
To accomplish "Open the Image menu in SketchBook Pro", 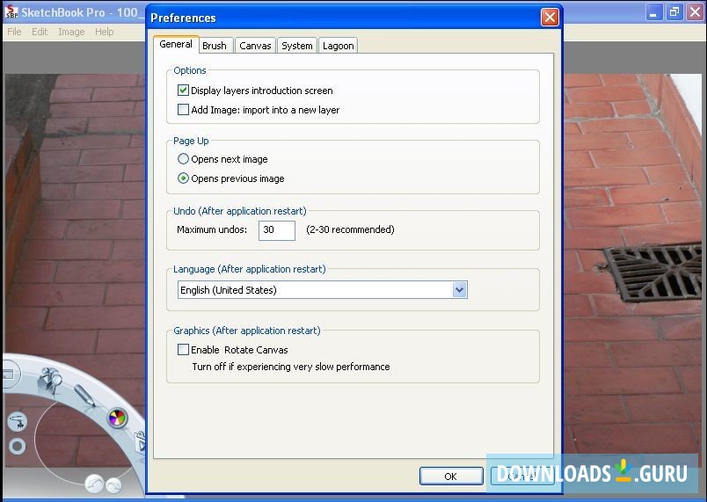I will click(x=71, y=32).
